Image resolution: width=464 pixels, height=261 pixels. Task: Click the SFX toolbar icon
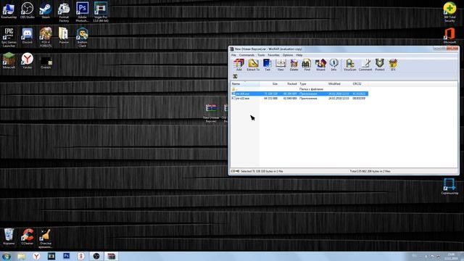pos(393,65)
